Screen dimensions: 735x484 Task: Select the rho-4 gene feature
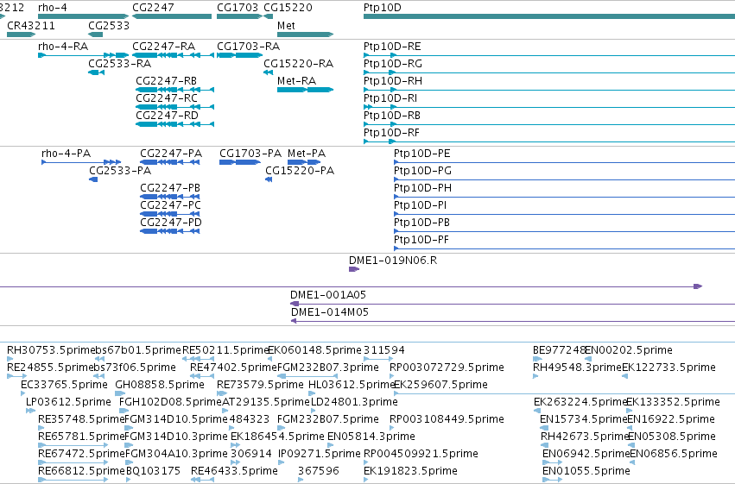coord(84,16)
